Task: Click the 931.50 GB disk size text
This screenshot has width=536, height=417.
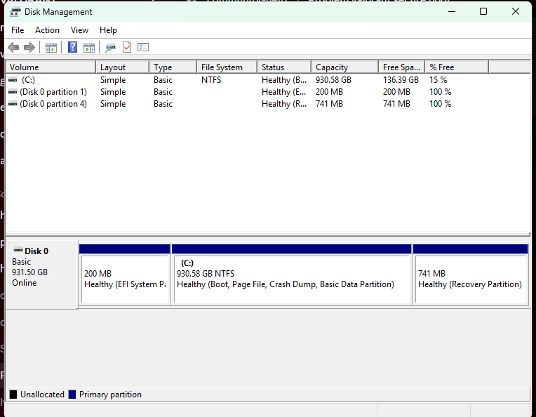Action: click(x=29, y=272)
